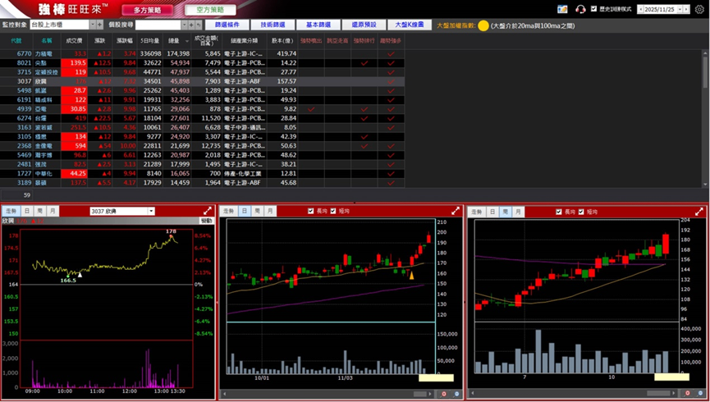Click the 篩選條件 button
710x402 pixels.
[227, 25]
